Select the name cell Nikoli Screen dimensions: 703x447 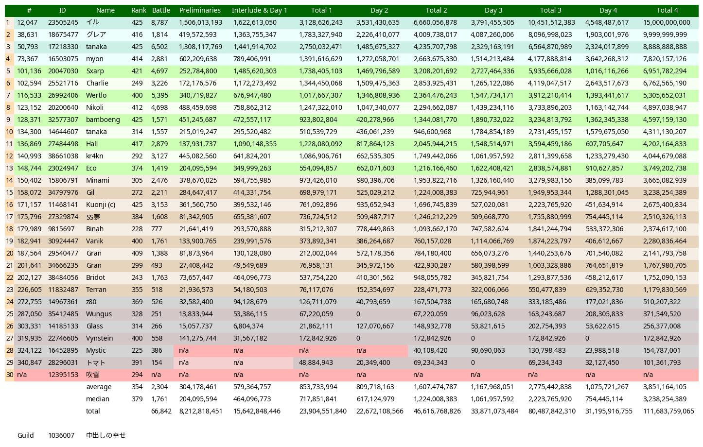(x=95, y=107)
